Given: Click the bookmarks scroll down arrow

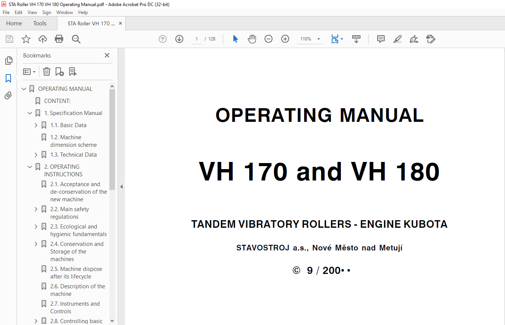Looking at the screenshot, I should 112,321.
